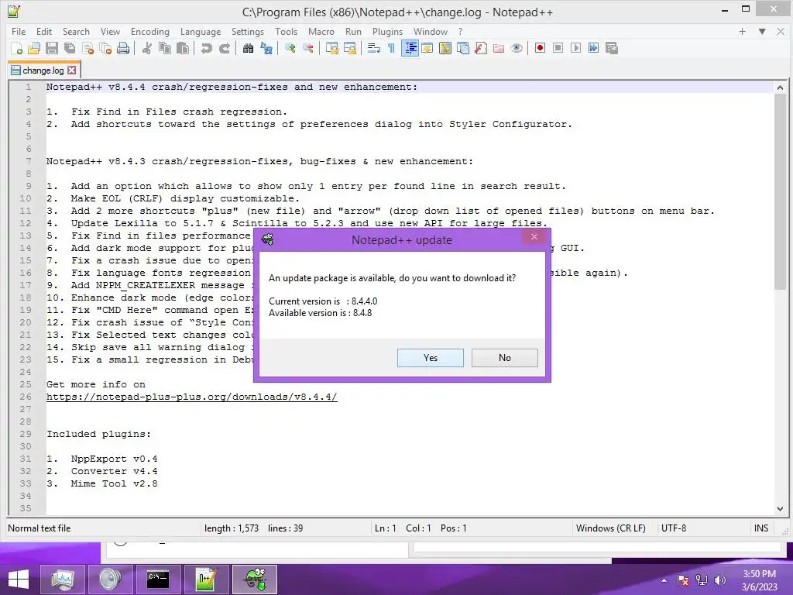Screen dimensions: 793x595
Task: Open Notepad++ taskbar icon
Action: 207,580
